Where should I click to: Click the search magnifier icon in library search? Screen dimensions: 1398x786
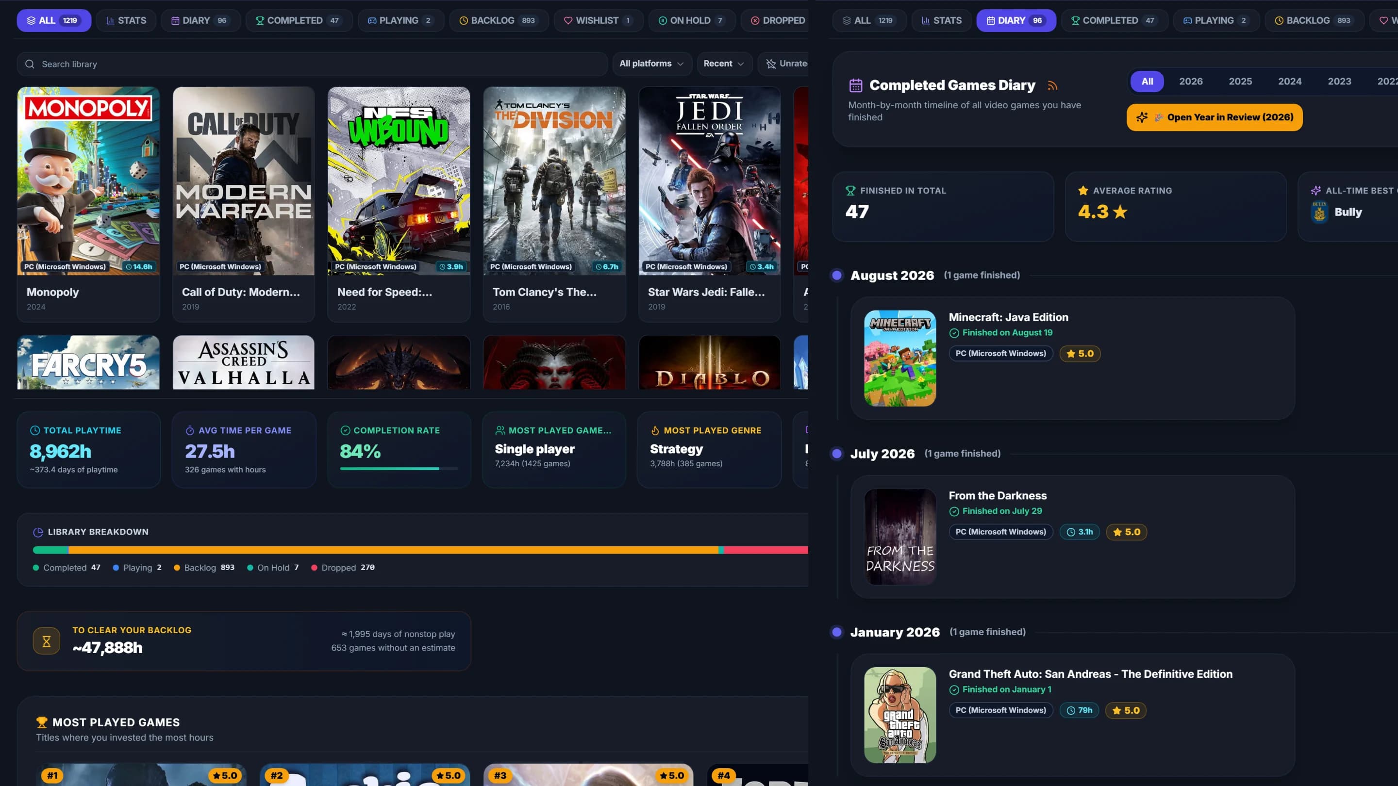30,64
